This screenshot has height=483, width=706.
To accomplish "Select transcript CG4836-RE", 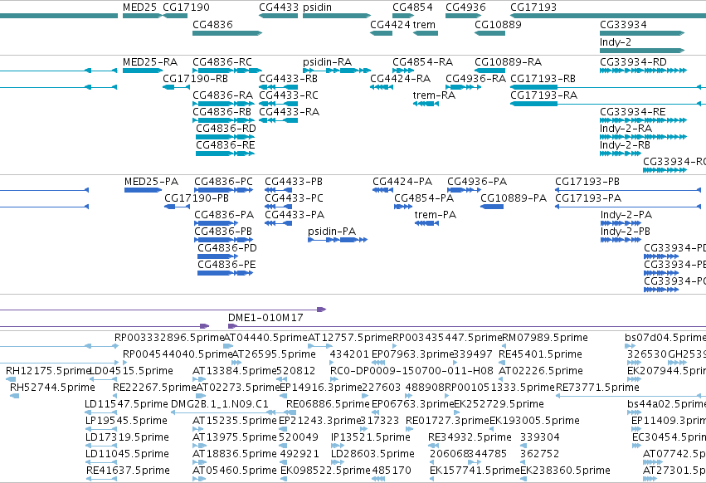I will click(225, 154).
